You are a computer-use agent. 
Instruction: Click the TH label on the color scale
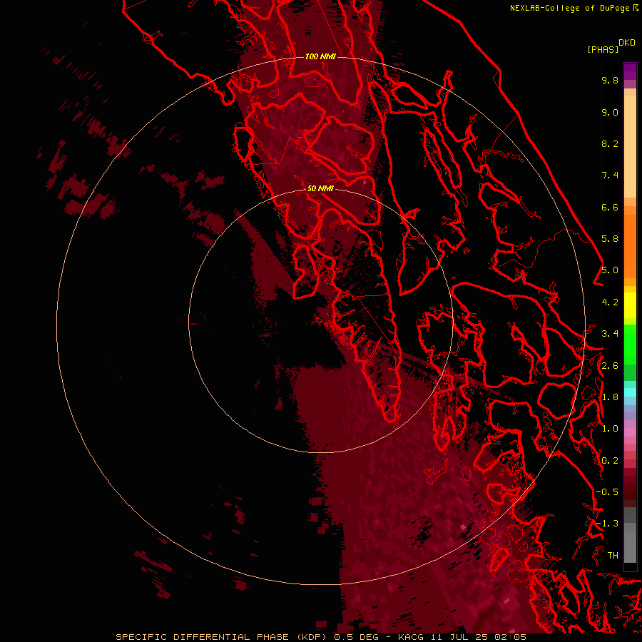tap(613, 556)
